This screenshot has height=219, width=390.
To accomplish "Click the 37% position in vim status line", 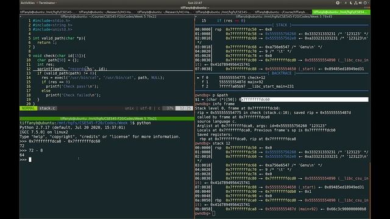I will click(x=169, y=108).
